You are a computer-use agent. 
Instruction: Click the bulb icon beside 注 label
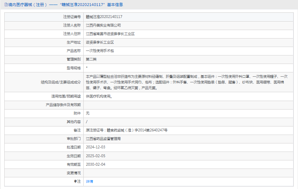click(x=75, y=182)
